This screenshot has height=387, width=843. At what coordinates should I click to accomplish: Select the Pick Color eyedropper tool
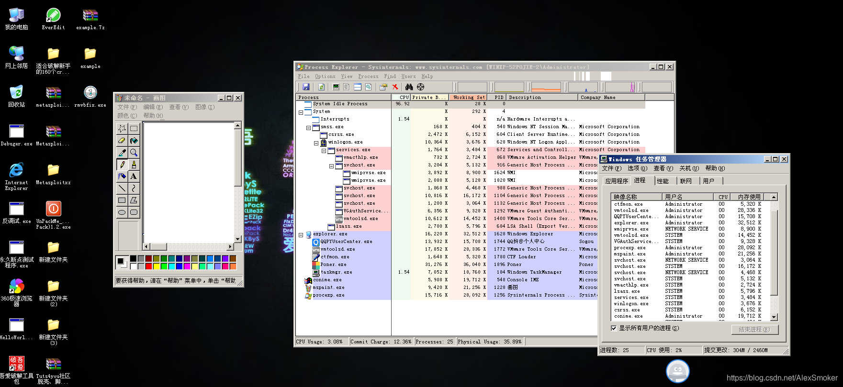pyautogui.click(x=122, y=153)
